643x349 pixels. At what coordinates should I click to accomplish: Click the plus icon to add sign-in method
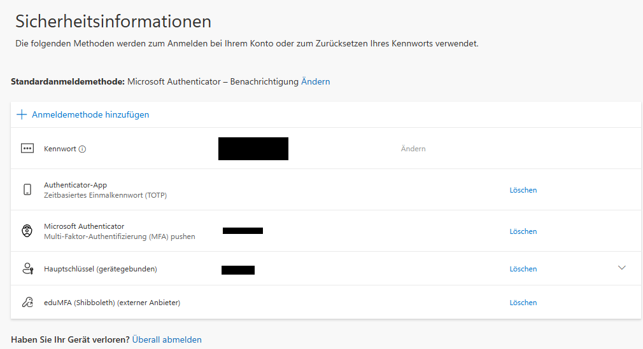click(22, 114)
